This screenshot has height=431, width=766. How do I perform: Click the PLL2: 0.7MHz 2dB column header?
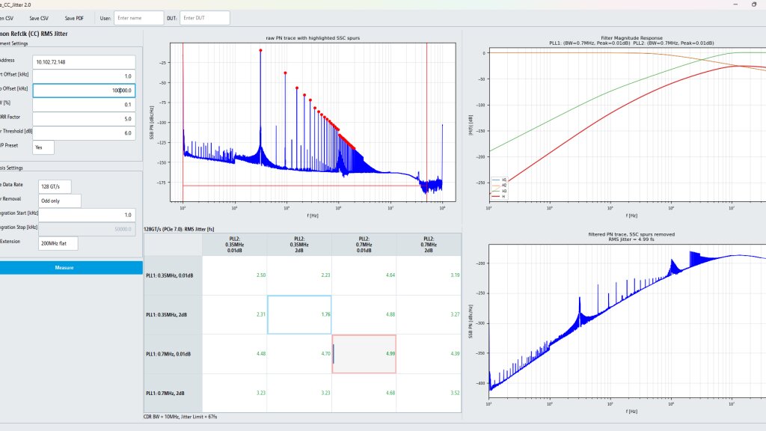click(x=429, y=245)
